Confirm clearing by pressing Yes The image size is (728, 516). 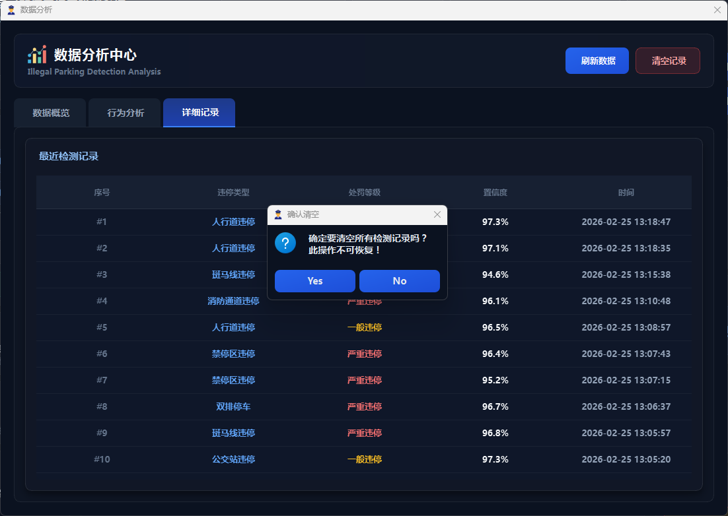point(315,281)
